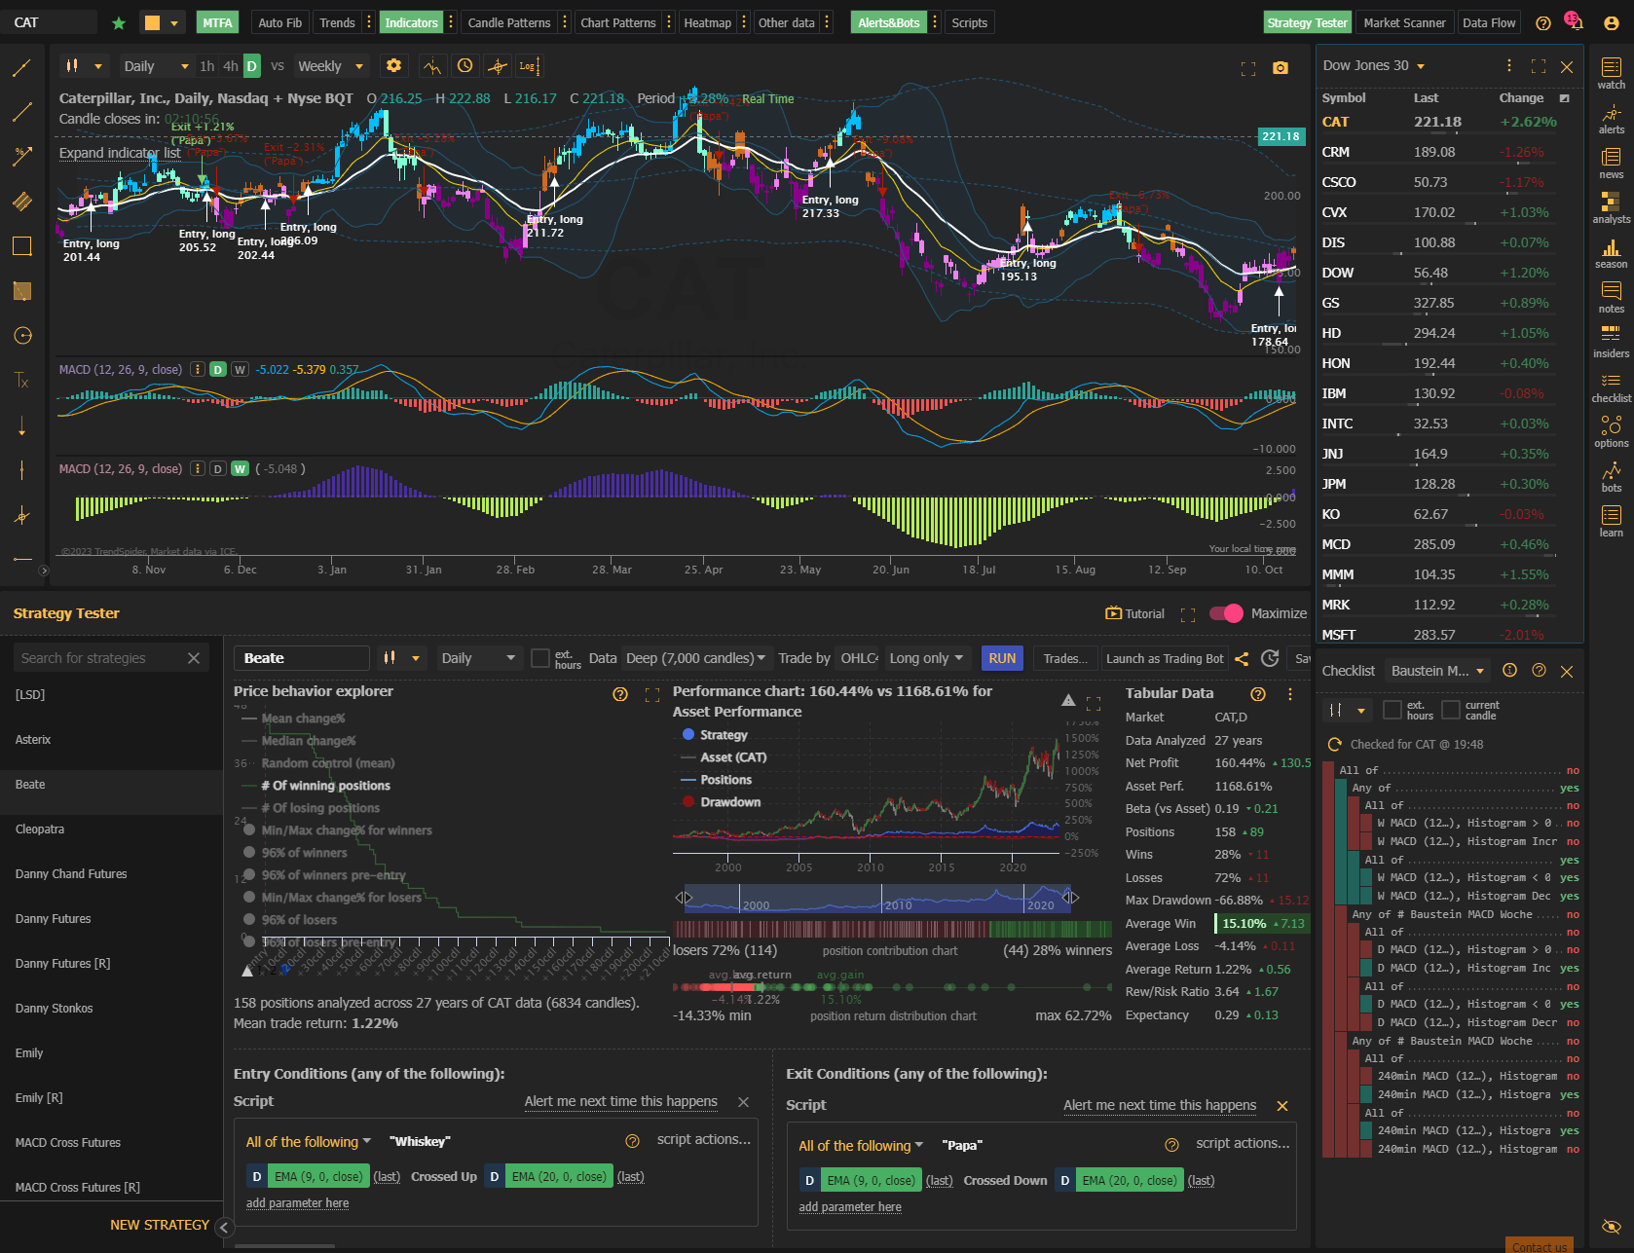Image resolution: width=1634 pixels, height=1253 pixels.
Task: Enable ext. hours checkbox in Strategy Tester
Action: pyautogui.click(x=540, y=658)
